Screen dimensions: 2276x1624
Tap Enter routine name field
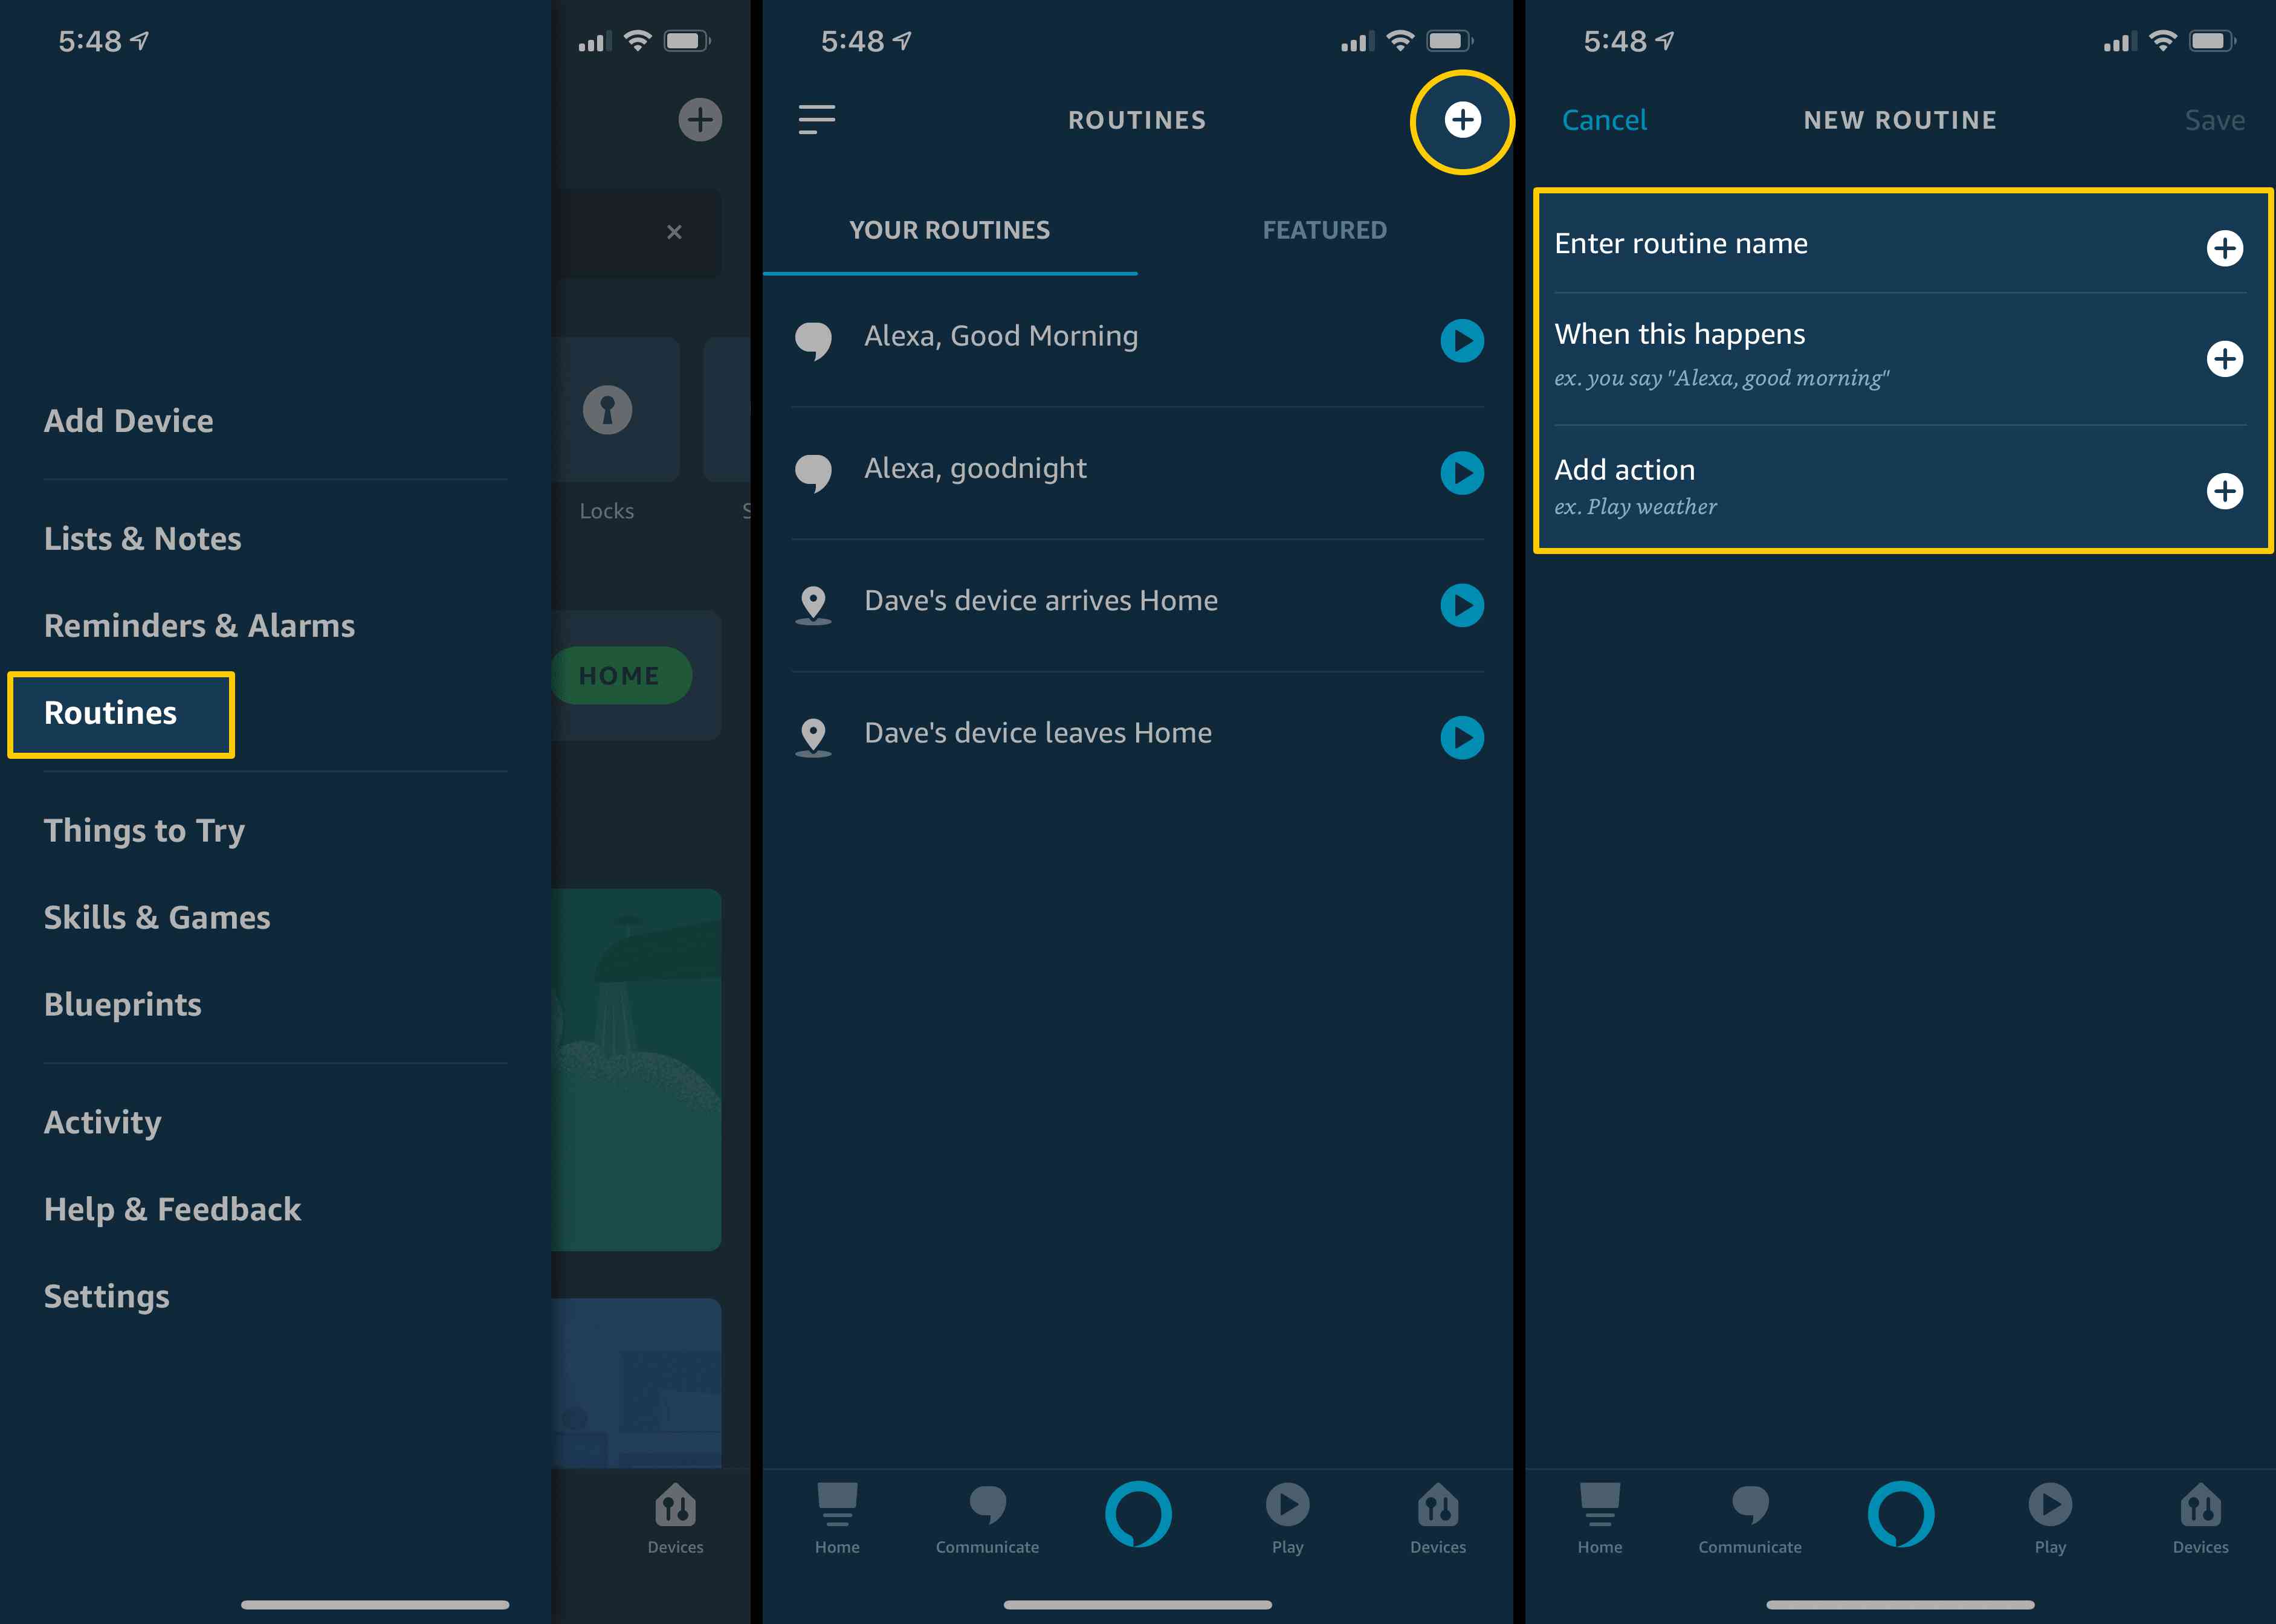pos(1901,245)
